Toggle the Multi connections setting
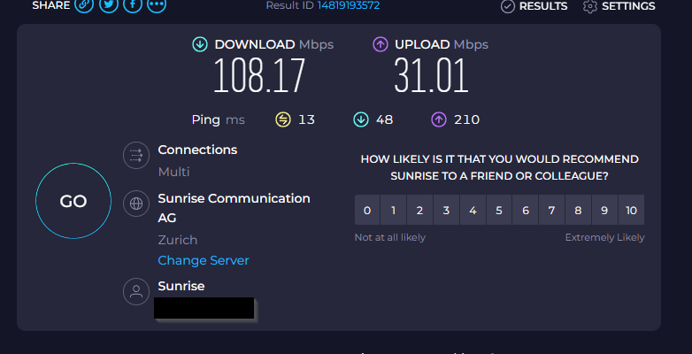The height and width of the screenshot is (354, 692). coord(173,172)
